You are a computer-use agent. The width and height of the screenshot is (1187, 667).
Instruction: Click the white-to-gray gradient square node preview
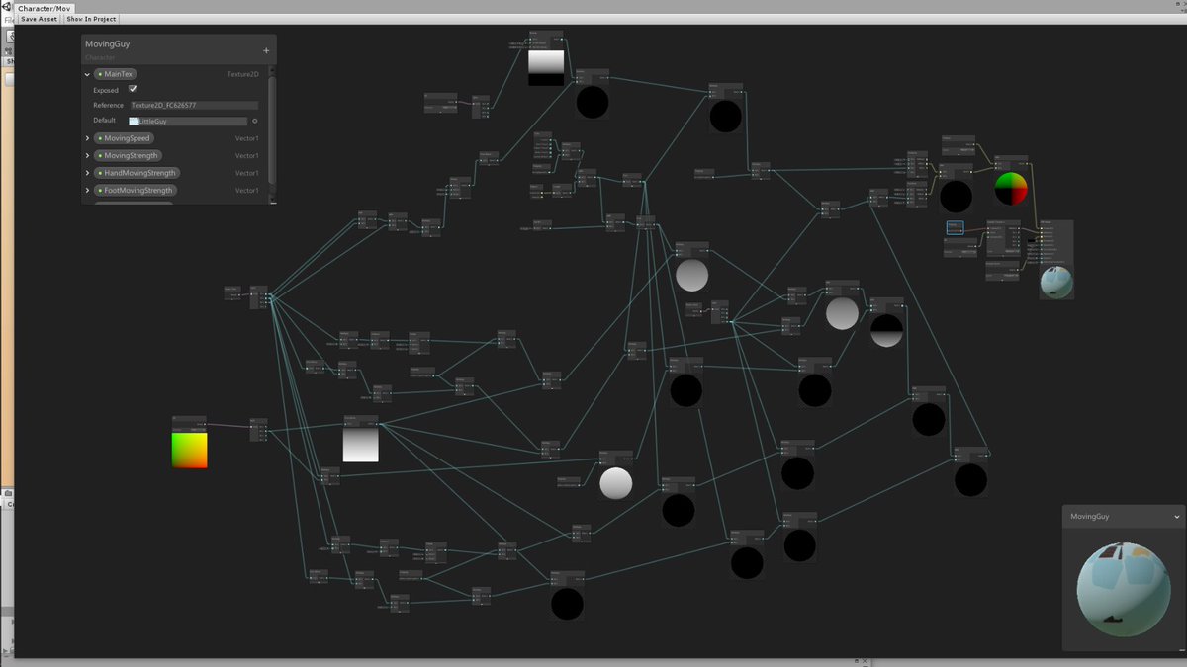361,444
